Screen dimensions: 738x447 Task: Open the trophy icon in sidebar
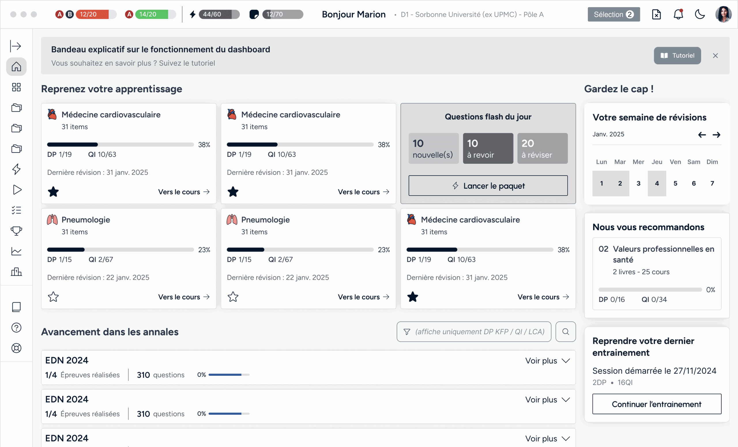pyautogui.click(x=16, y=231)
